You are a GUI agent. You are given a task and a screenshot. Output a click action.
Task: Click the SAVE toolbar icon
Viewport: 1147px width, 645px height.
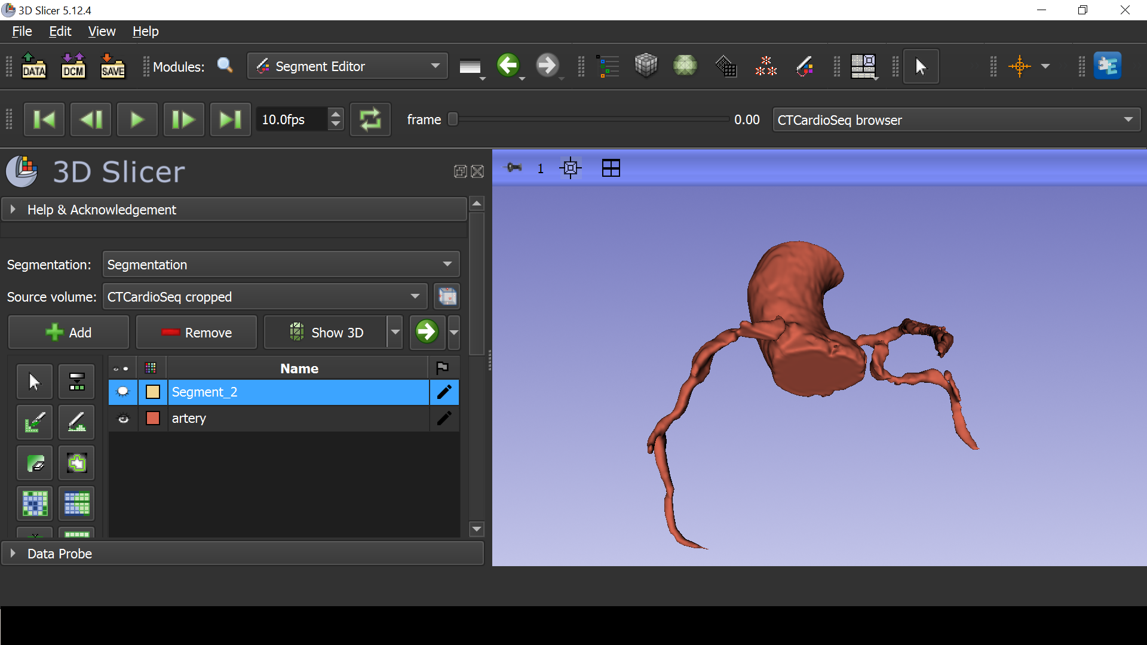coord(112,66)
